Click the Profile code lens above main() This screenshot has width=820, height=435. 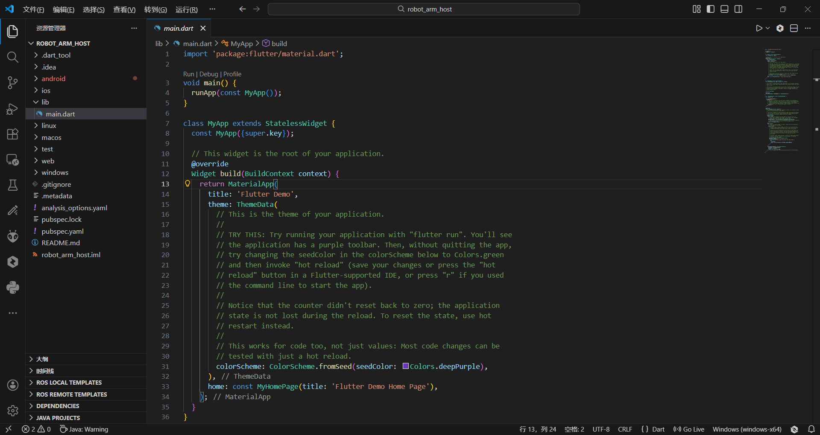232,74
